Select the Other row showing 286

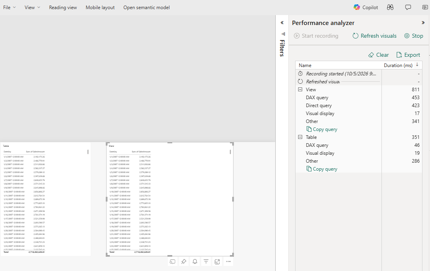tap(359, 161)
